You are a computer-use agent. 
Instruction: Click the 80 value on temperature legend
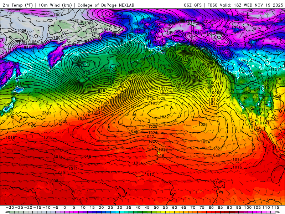[211, 208]
